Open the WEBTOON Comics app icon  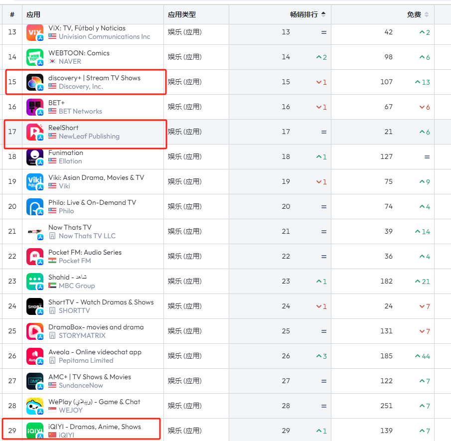[x=35, y=57]
